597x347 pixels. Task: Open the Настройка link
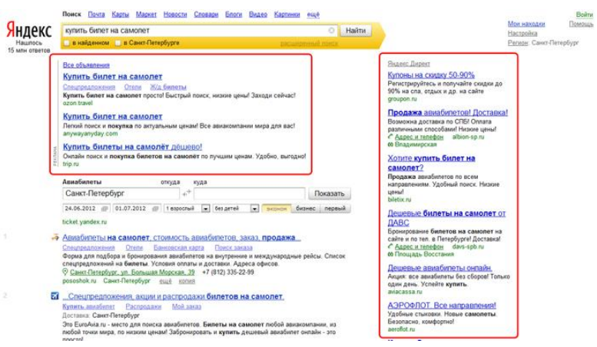tap(522, 34)
